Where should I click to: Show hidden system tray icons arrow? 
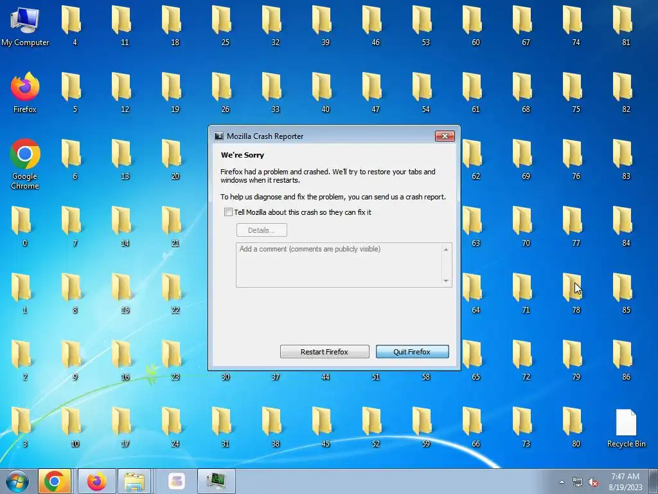pos(562,482)
